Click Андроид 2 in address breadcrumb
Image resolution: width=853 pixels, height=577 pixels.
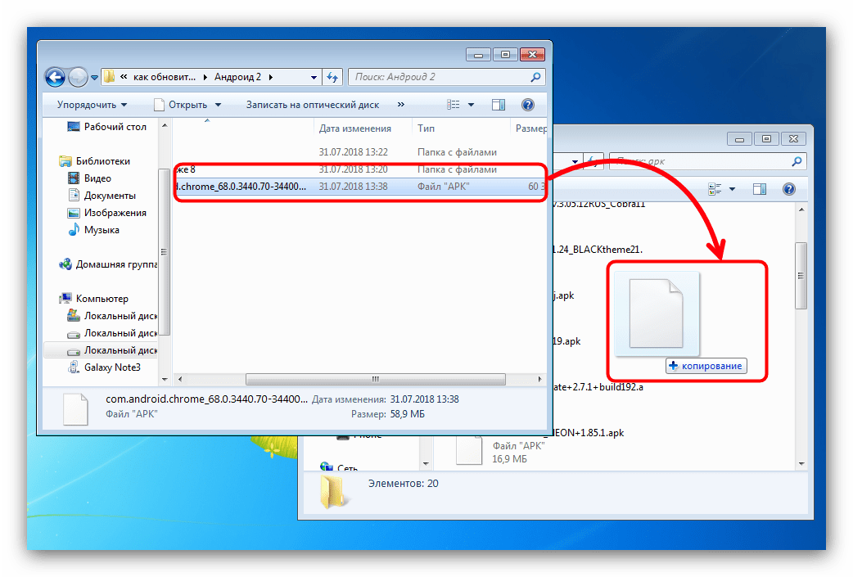[x=238, y=77]
